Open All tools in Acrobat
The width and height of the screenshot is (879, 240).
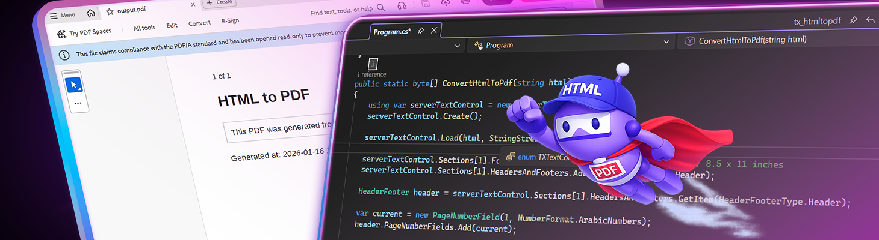point(144,28)
